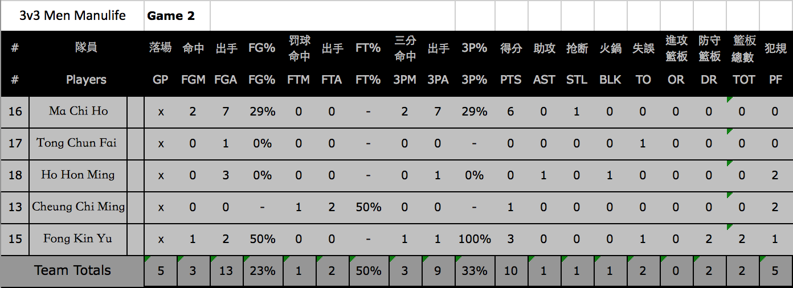This screenshot has width=793, height=288.
Task: Click the Team Totals 33% 3P% cell
Action: [x=475, y=271]
